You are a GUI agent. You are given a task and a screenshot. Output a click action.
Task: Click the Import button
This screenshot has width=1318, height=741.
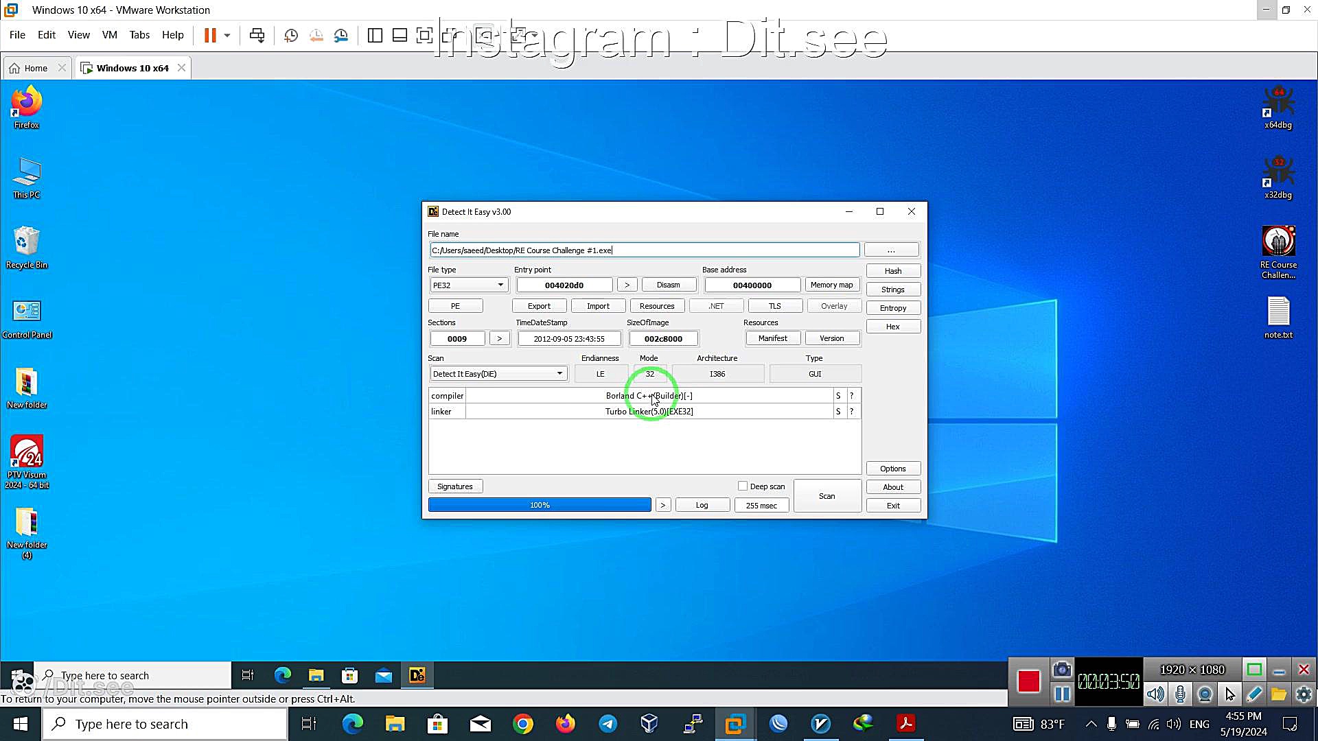[x=598, y=306]
